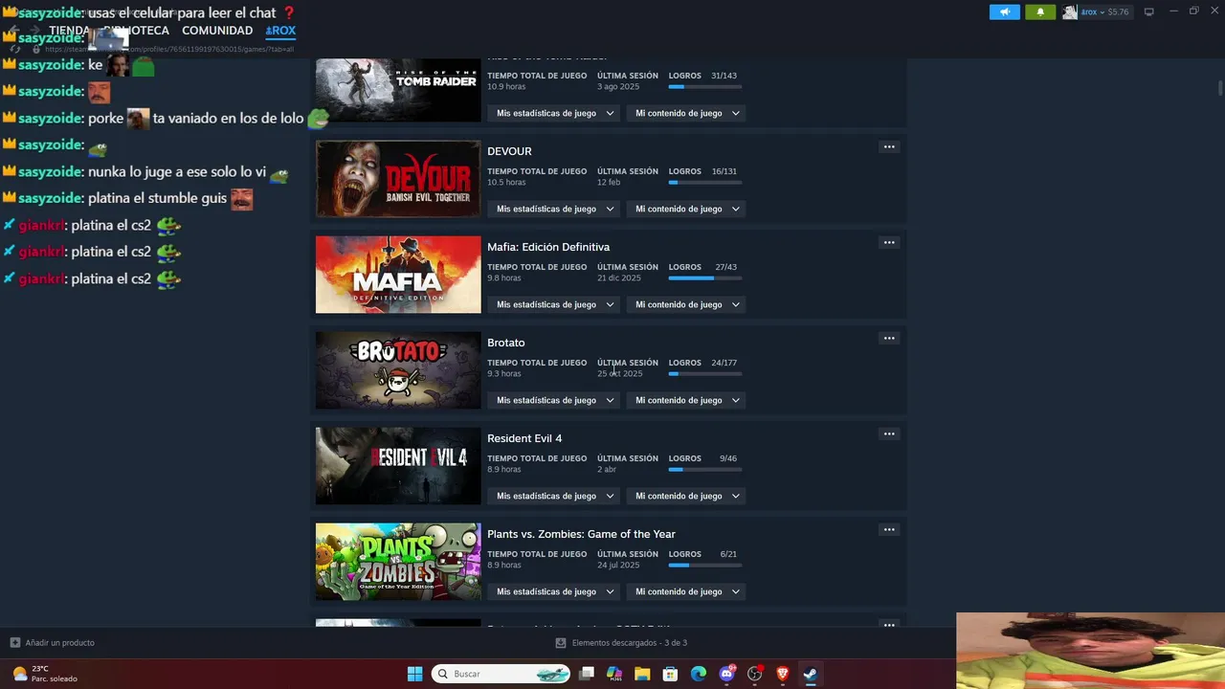Open the three-dot menu for Mafia: Edición Definitiva
This screenshot has width=1225, height=689.
[x=889, y=242]
